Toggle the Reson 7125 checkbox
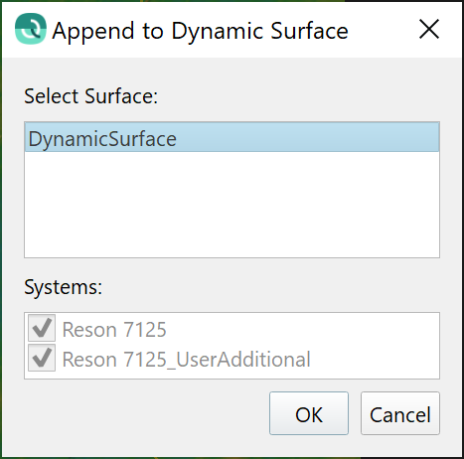The image size is (464, 459). tap(42, 328)
